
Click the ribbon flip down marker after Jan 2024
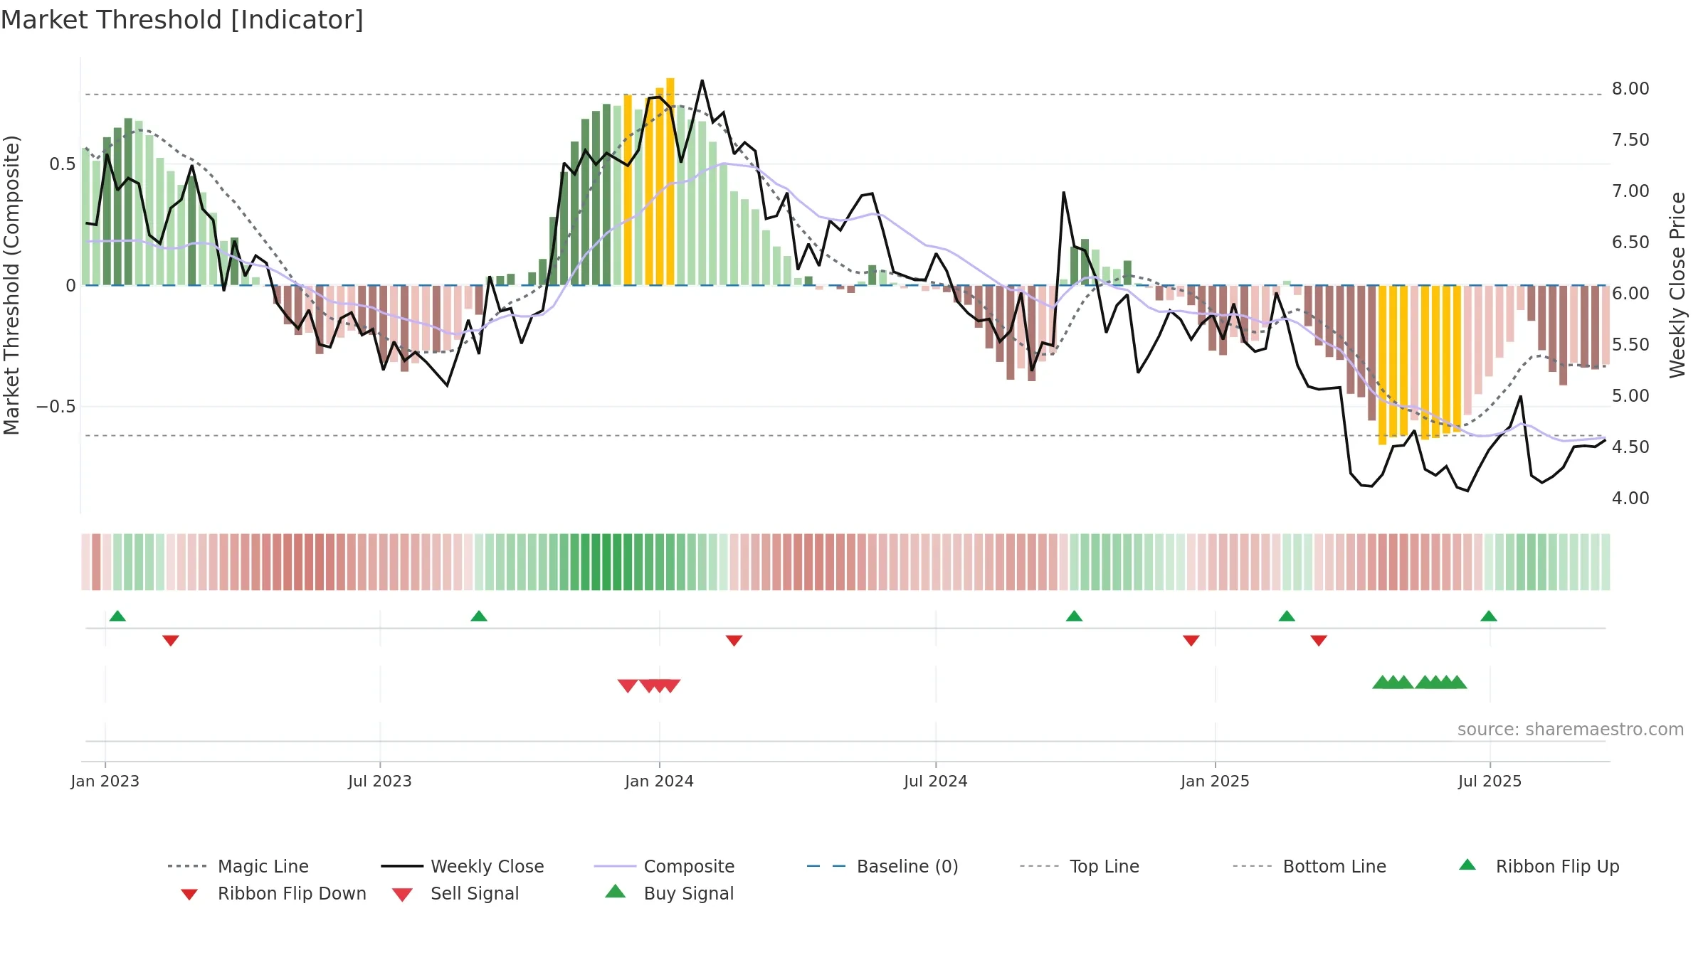point(734,641)
